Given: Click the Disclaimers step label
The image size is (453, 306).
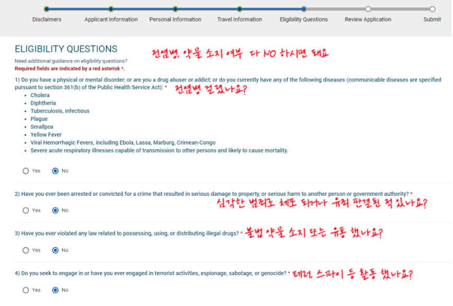Looking at the screenshot, I should point(47,19).
